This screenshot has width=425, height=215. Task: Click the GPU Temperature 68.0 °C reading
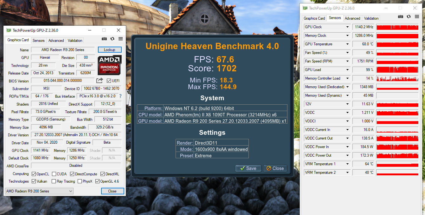click(364, 44)
